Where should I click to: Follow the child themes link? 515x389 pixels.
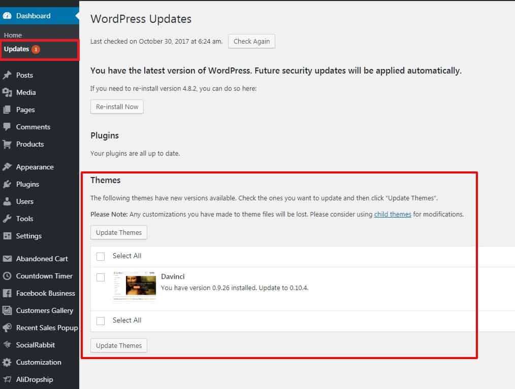tap(393, 214)
